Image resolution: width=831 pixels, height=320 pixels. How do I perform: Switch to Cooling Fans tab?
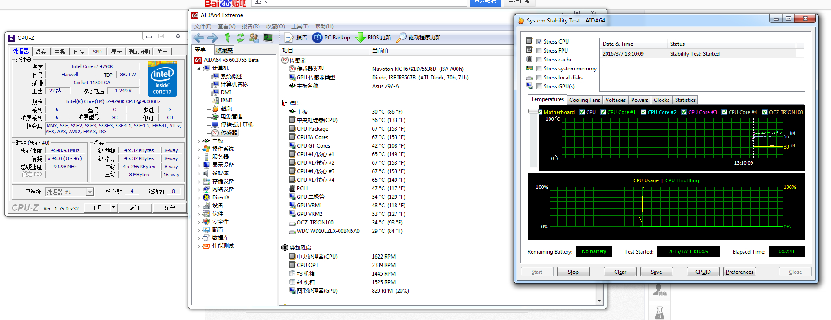coord(585,100)
